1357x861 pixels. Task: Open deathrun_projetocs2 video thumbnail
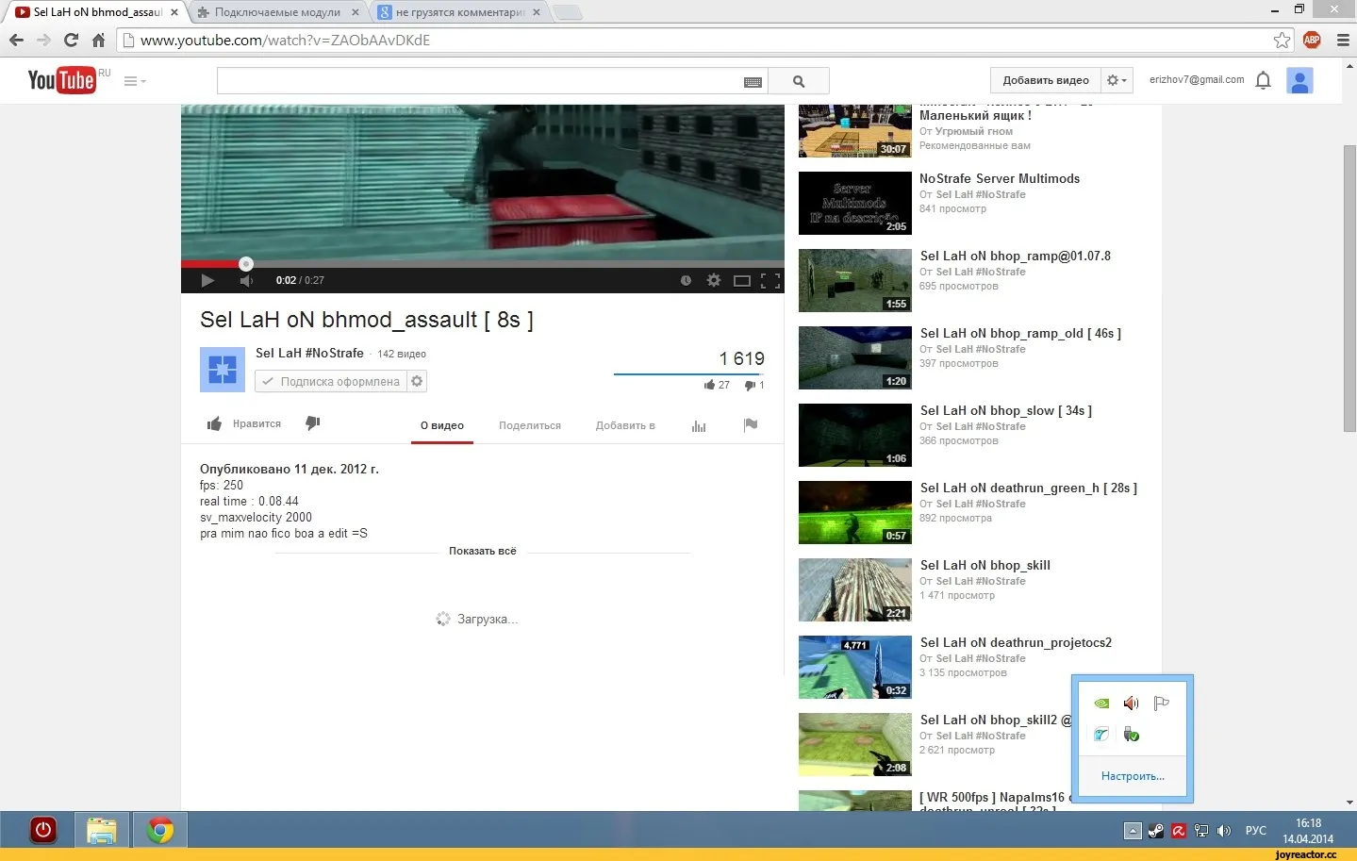[x=855, y=667]
